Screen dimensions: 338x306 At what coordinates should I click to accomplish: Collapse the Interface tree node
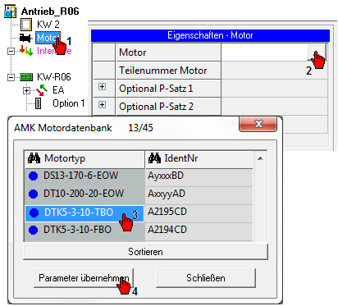(11, 51)
